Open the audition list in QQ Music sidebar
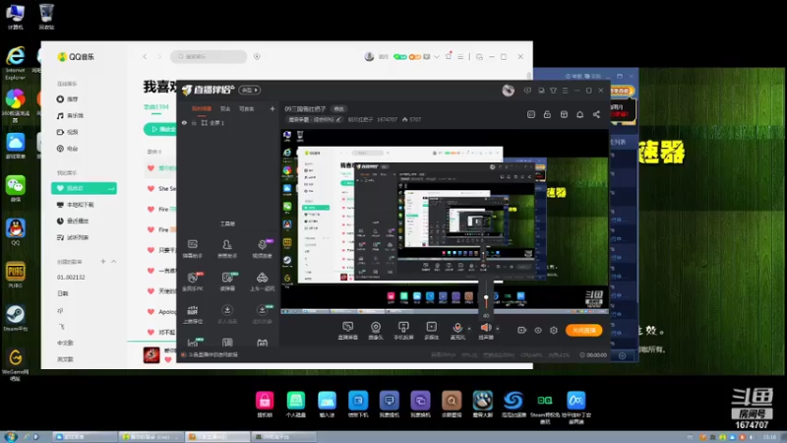Viewport: 787px width, 443px height. pos(73,237)
